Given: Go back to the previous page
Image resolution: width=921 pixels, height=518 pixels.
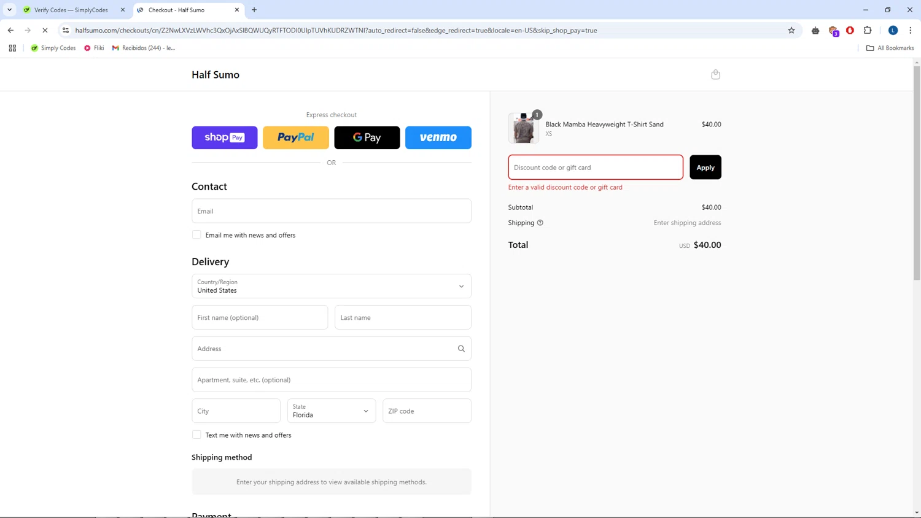Looking at the screenshot, I should 10,30.
